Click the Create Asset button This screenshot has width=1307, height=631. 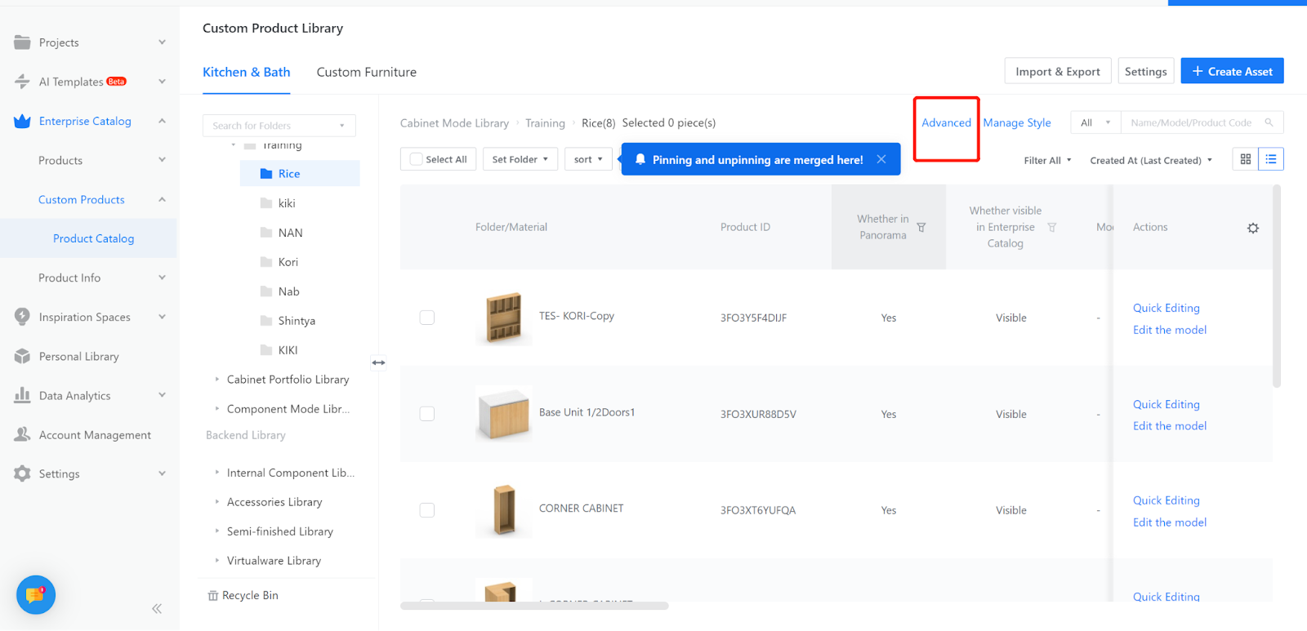pos(1232,71)
